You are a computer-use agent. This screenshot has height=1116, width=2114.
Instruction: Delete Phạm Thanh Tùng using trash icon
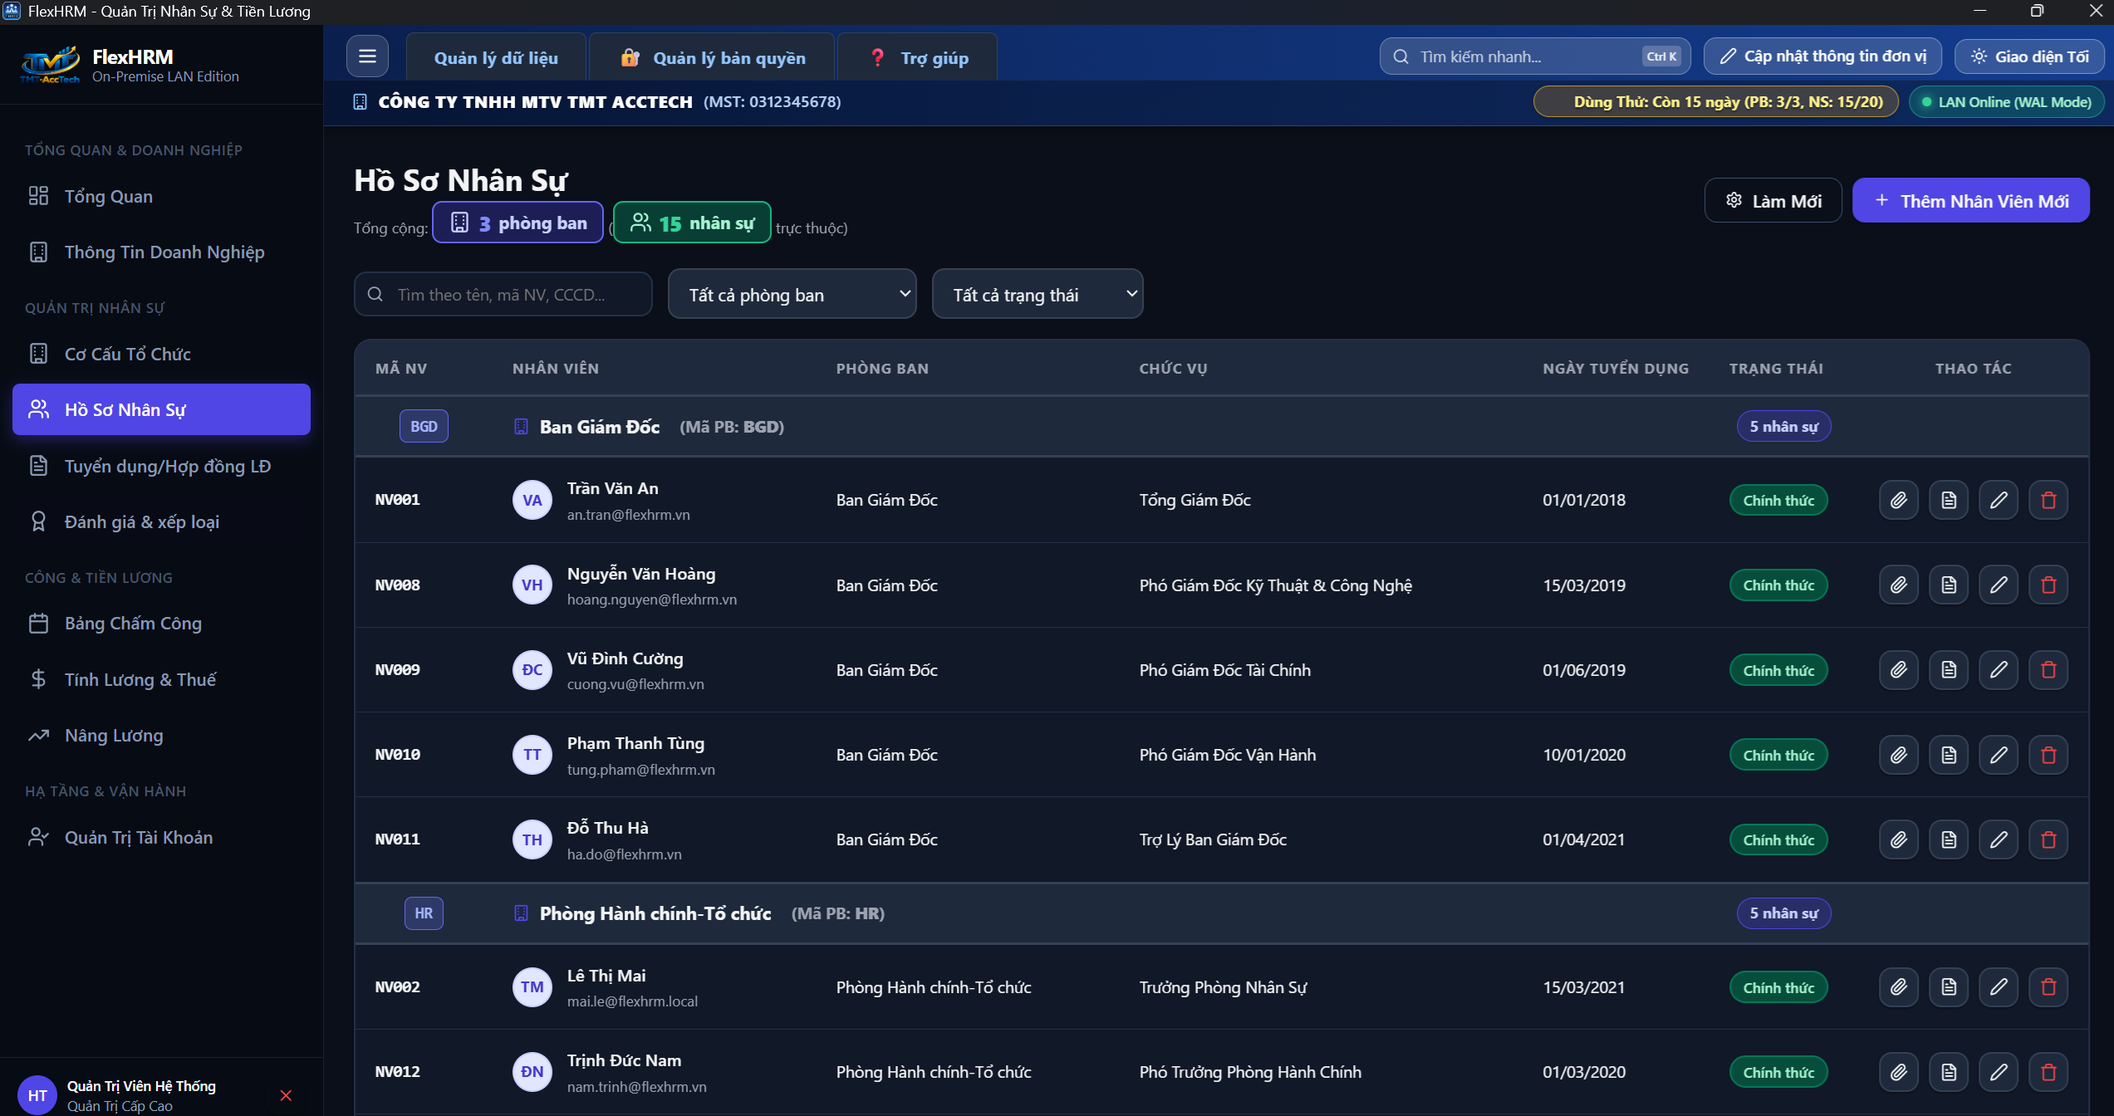pyautogui.click(x=2048, y=755)
